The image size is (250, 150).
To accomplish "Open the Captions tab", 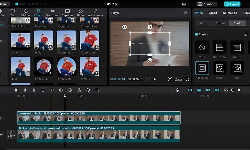I will point(67,13).
